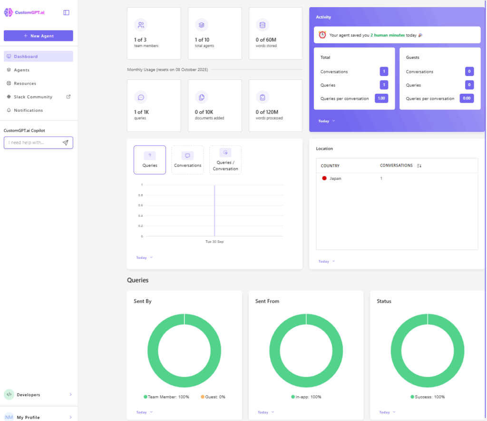Viewport: 487px width, 421px height.
Task: Open Notifications in the sidebar
Action: [28, 110]
